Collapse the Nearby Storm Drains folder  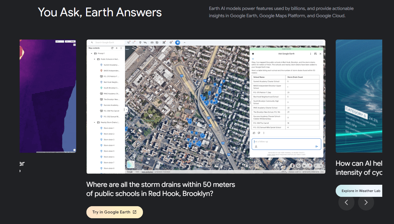click(95, 122)
